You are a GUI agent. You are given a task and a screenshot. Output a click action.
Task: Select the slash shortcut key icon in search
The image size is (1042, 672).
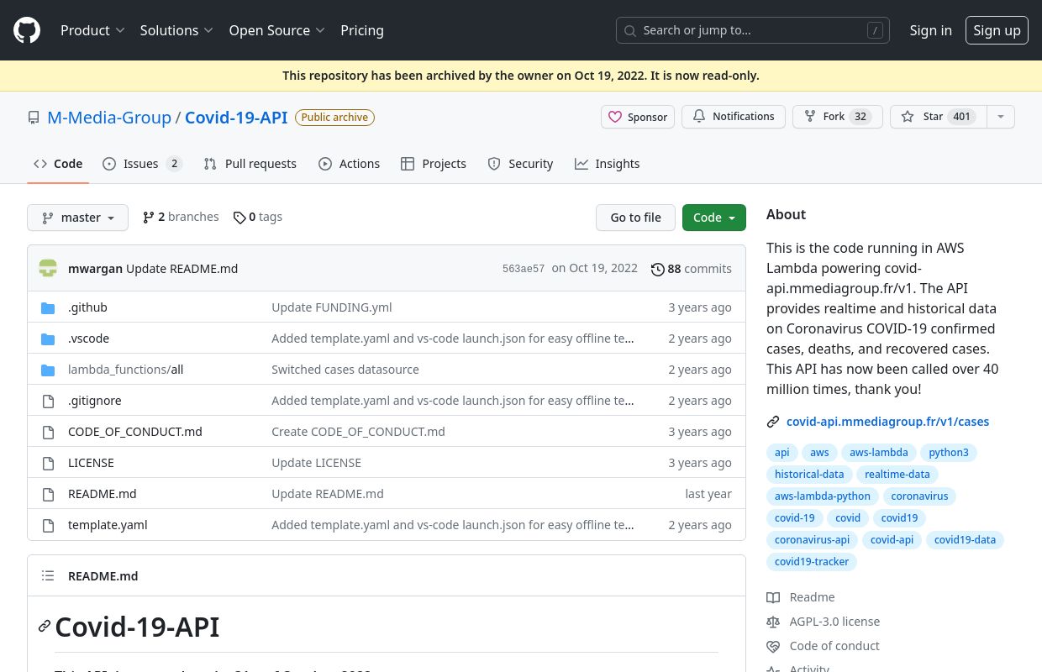point(875,30)
